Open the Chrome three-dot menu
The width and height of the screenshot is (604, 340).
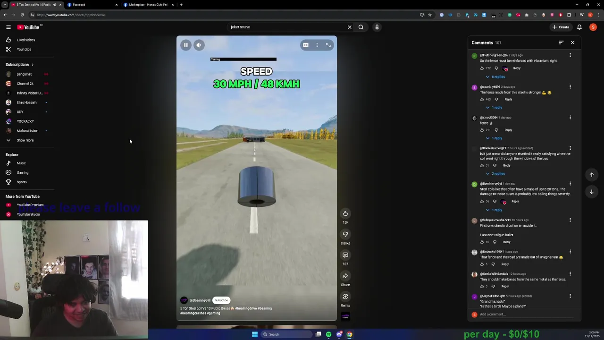[x=598, y=15]
